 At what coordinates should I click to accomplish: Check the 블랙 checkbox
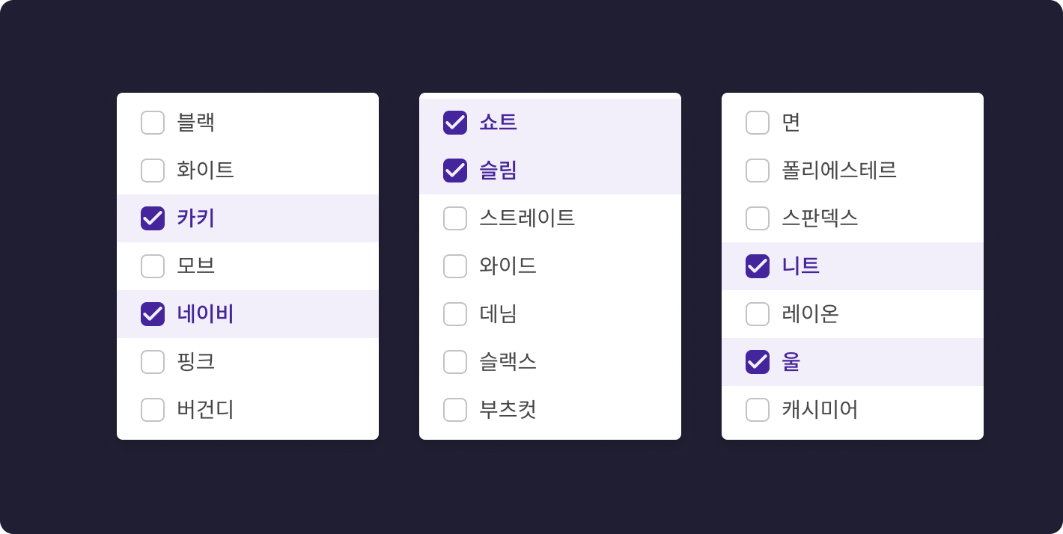tap(153, 122)
